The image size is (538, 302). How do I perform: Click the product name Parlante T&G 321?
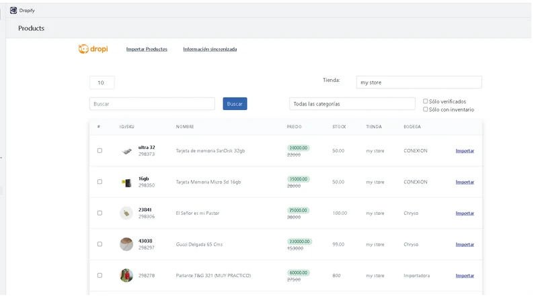(x=213, y=275)
